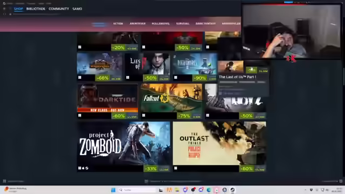Open the Steam icon in the taskbar
The width and height of the screenshot is (345, 194).
tap(232, 190)
